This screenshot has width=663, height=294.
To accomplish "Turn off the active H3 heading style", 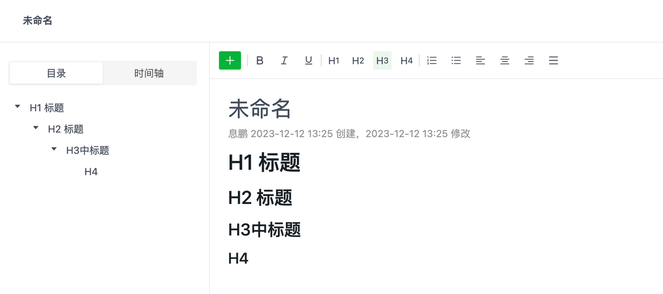I will tap(382, 61).
